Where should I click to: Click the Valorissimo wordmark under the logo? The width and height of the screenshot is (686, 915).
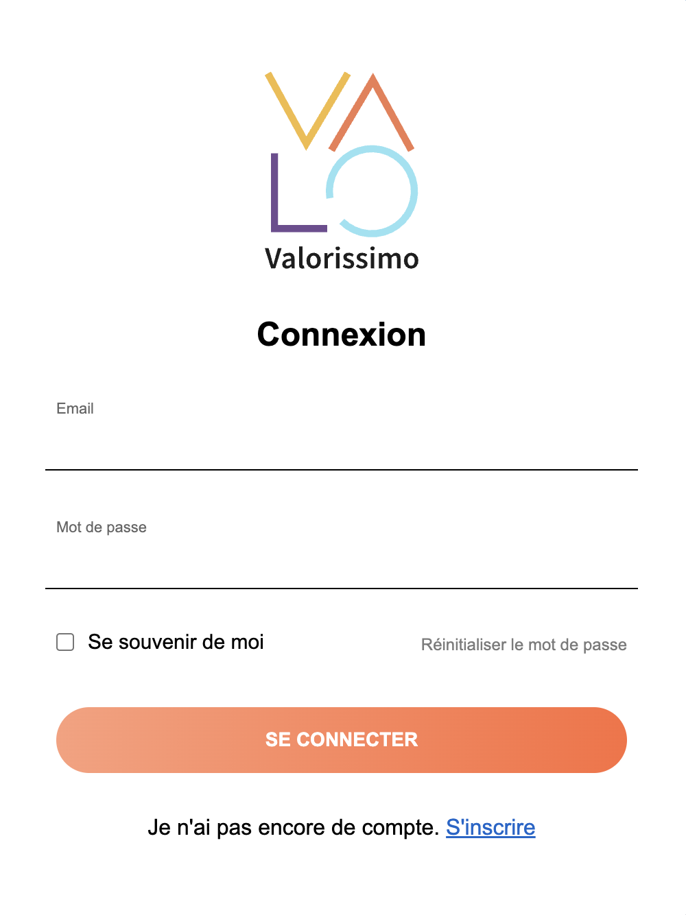(342, 259)
